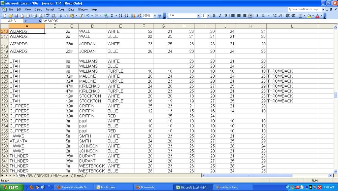This screenshot has height=191, width=338.
Task: Click the Print icon in the toolbar
Action: tap(35, 16)
